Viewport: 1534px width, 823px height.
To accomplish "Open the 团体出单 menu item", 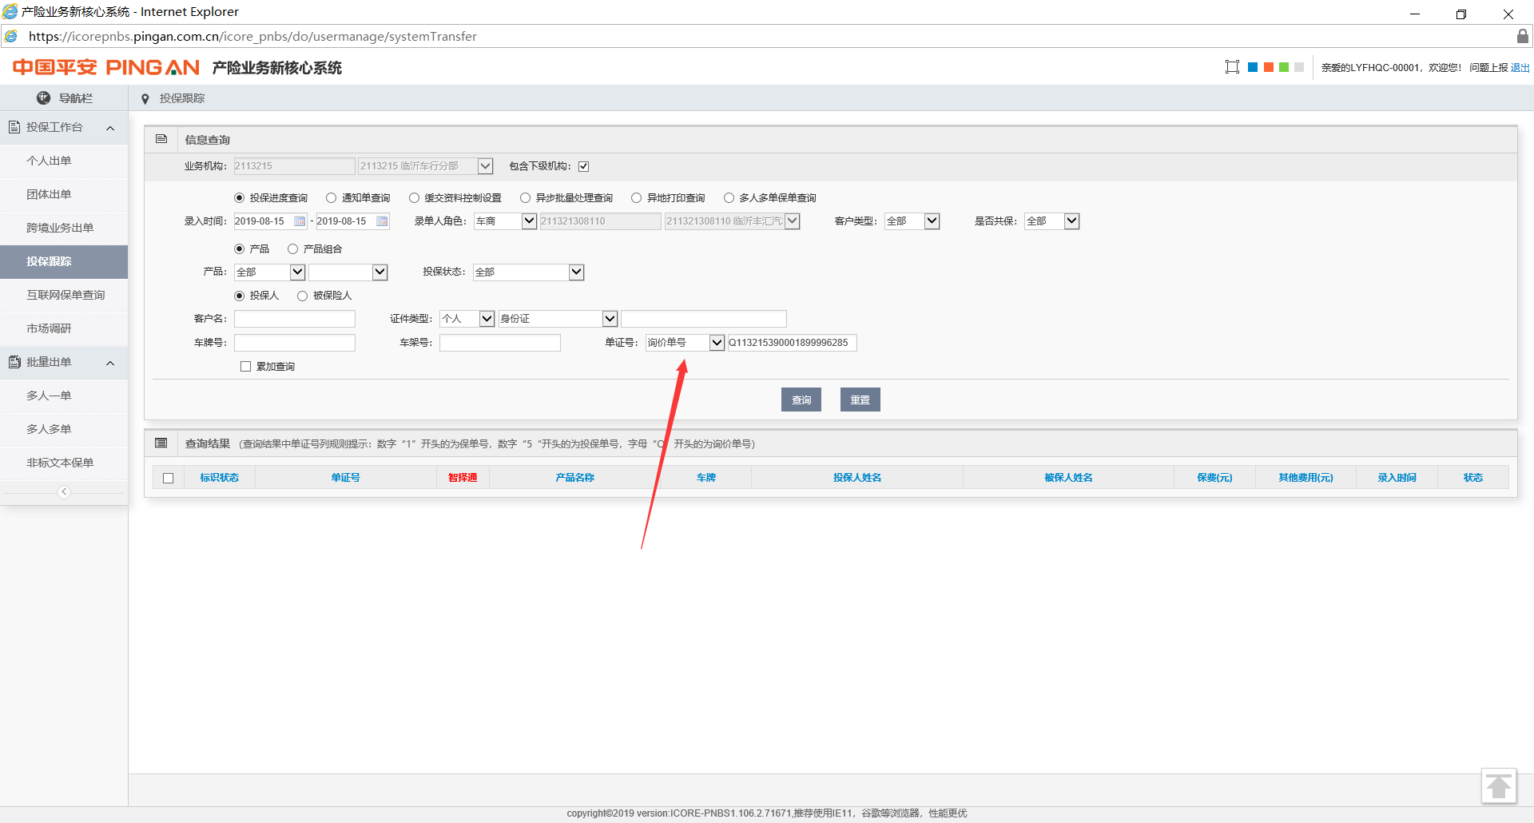I will [x=64, y=194].
